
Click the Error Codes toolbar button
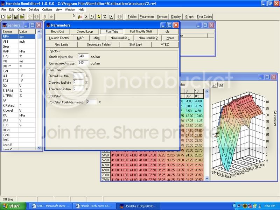[204, 16]
